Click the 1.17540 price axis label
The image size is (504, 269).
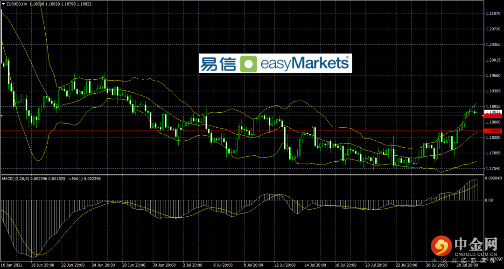point(493,168)
